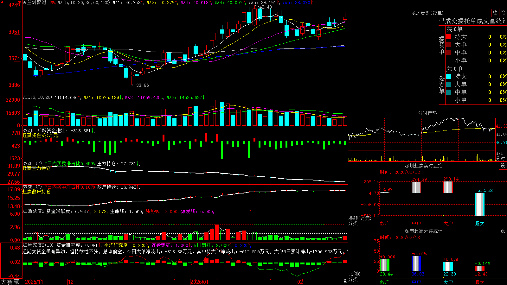Switch to 柱 bar view in 龙虎看盘

[x=495, y=13]
